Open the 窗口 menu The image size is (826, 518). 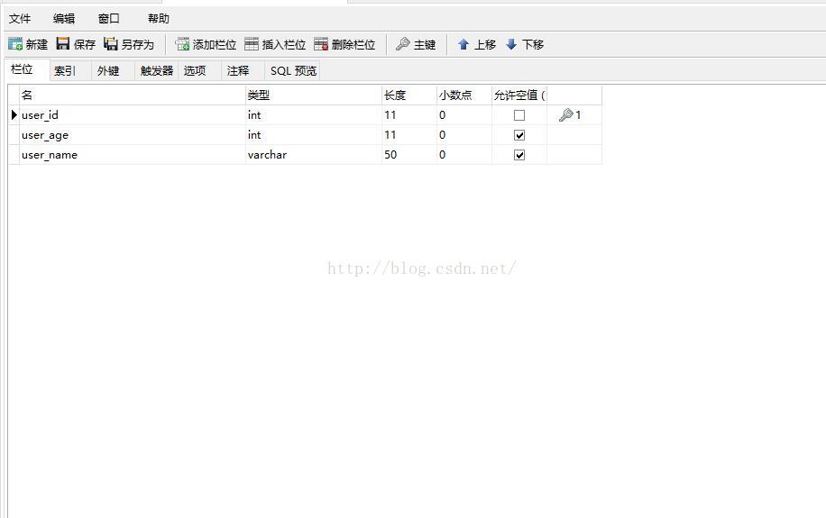pos(108,18)
